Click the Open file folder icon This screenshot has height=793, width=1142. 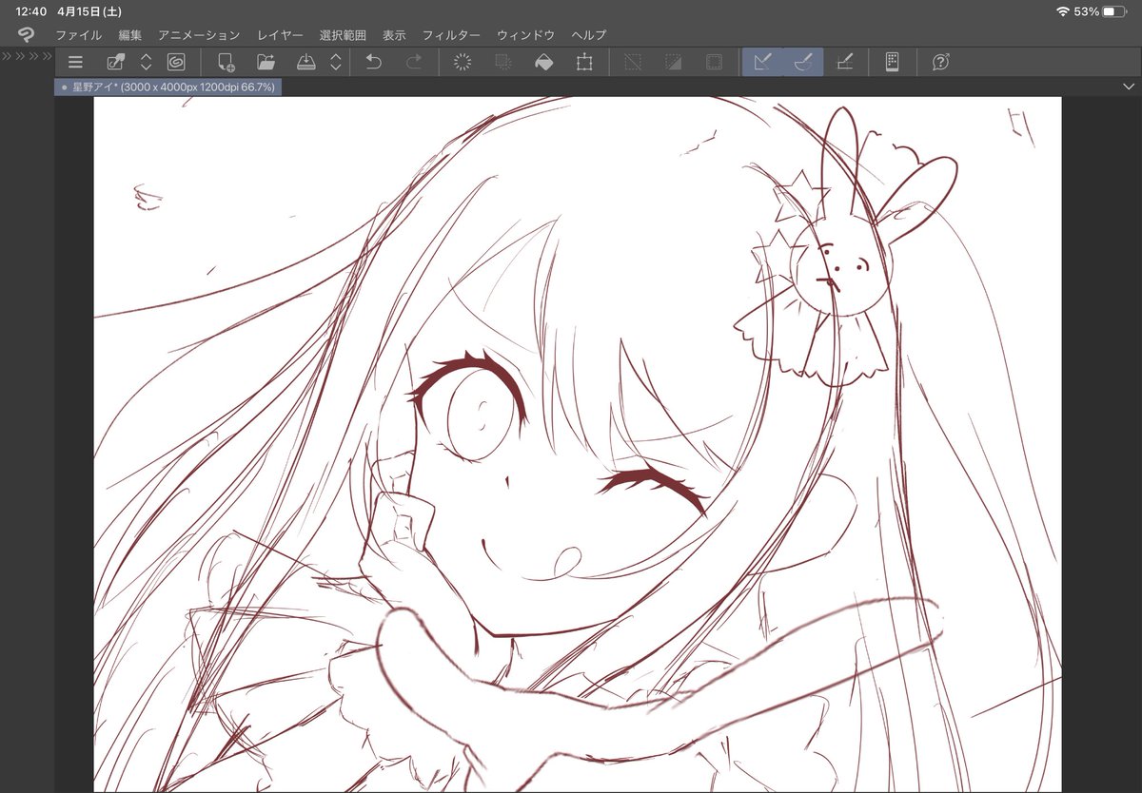pyautogui.click(x=266, y=63)
